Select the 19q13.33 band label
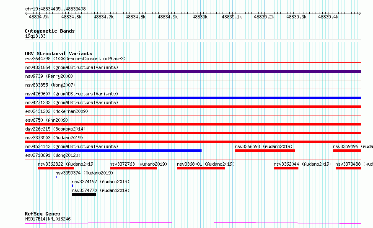This screenshot has width=373, height=228. click(x=35, y=36)
